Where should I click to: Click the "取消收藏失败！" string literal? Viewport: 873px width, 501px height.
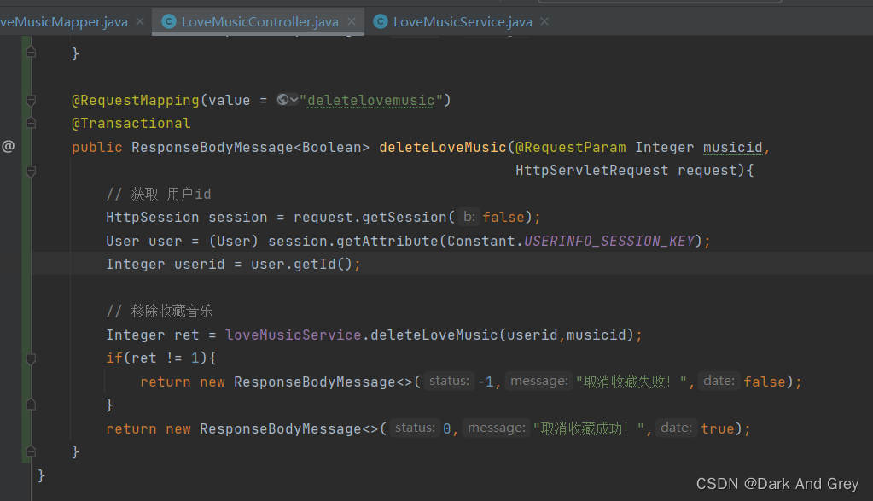pos(632,382)
